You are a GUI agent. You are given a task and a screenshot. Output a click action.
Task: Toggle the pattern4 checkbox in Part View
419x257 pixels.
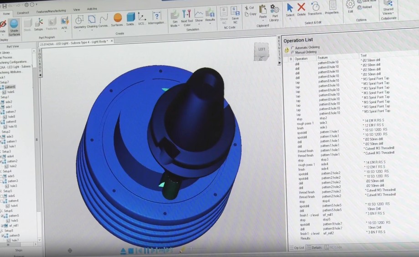click(x=2, y=201)
